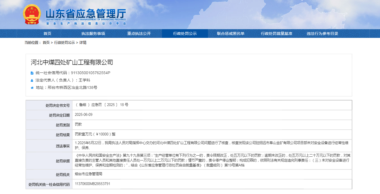Viewport: 380px width, 194px height.
Task: Click the address 邢台市桥西区冶金北路138号
Action: 72,88
